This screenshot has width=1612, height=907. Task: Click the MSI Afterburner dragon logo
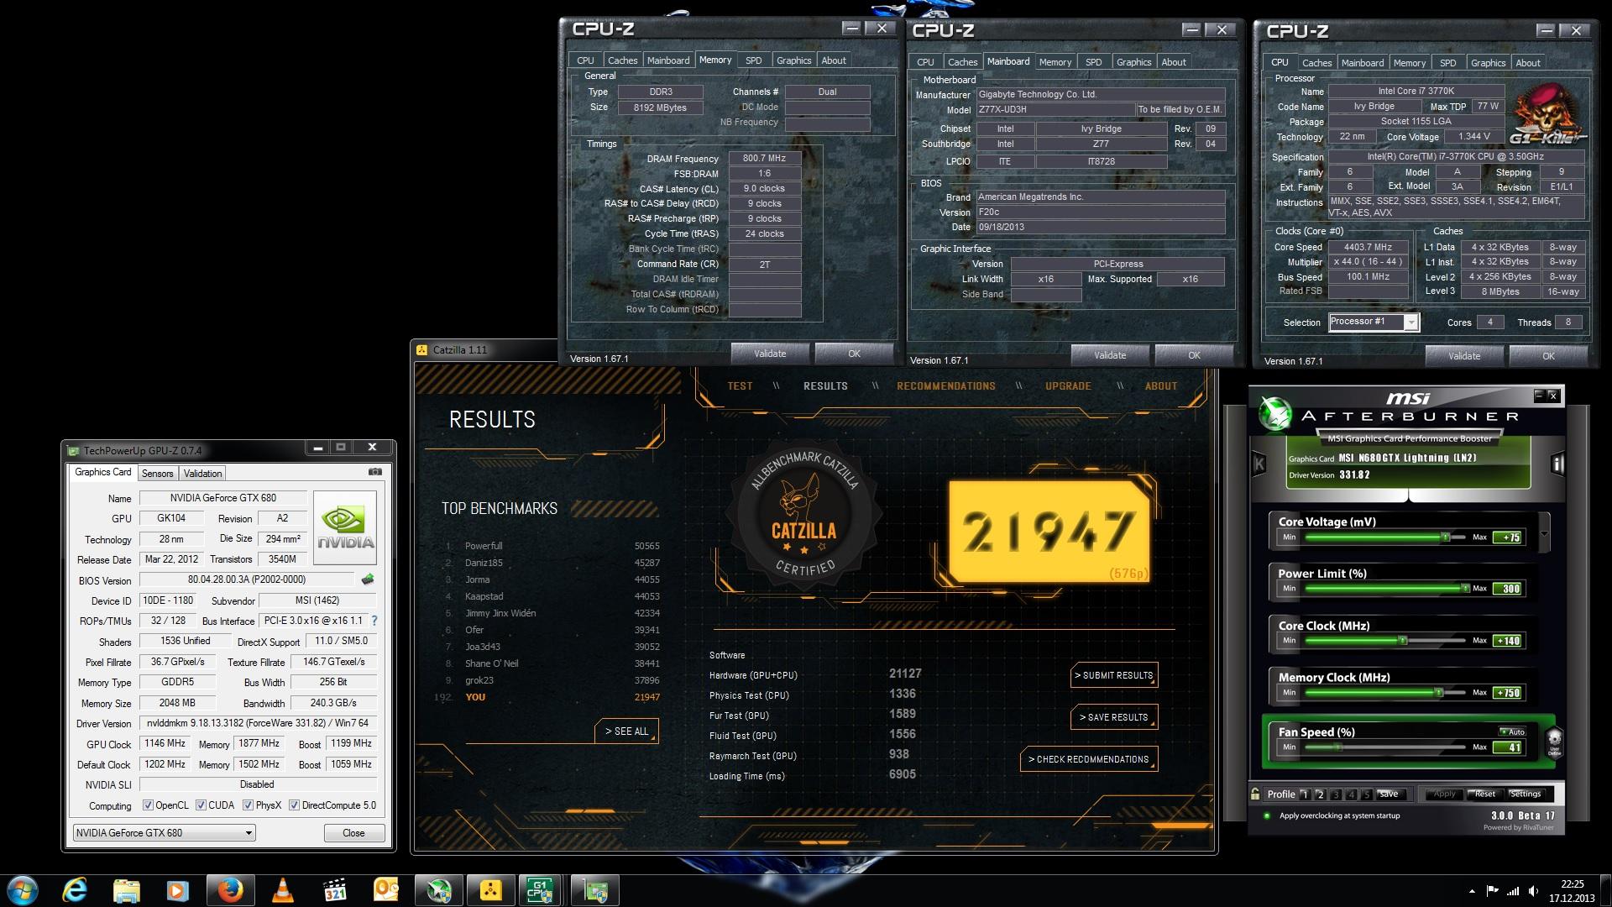click(1275, 414)
